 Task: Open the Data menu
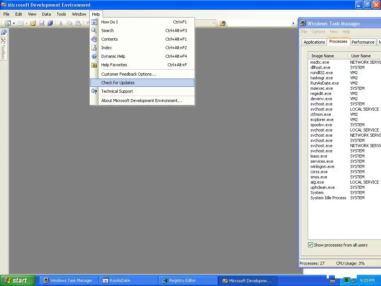(46, 14)
